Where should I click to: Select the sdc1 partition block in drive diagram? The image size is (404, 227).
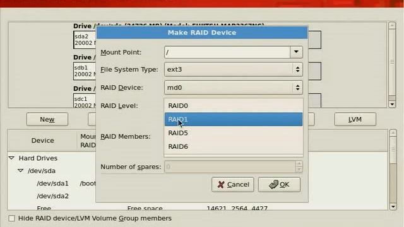pyautogui.click(x=85, y=101)
